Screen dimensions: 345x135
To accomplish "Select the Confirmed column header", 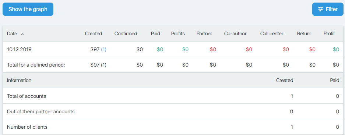I will [x=126, y=33].
